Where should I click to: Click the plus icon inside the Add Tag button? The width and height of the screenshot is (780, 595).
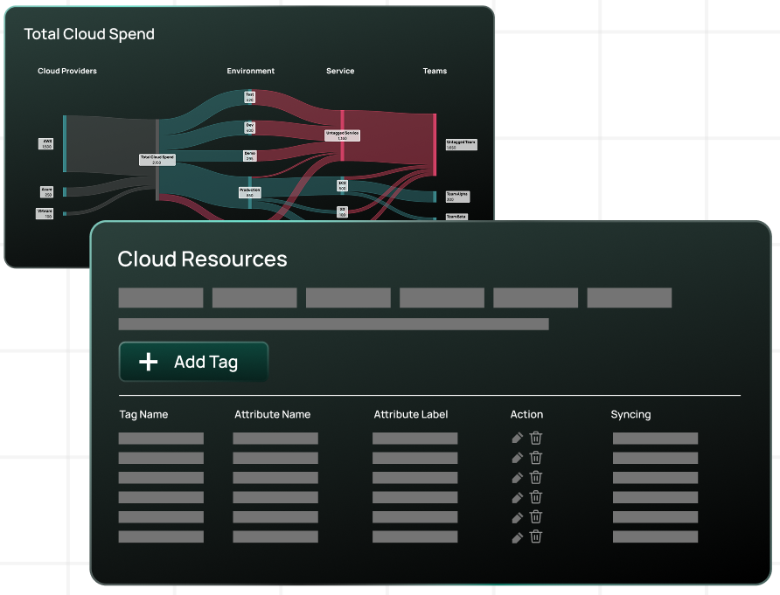pyautogui.click(x=149, y=361)
